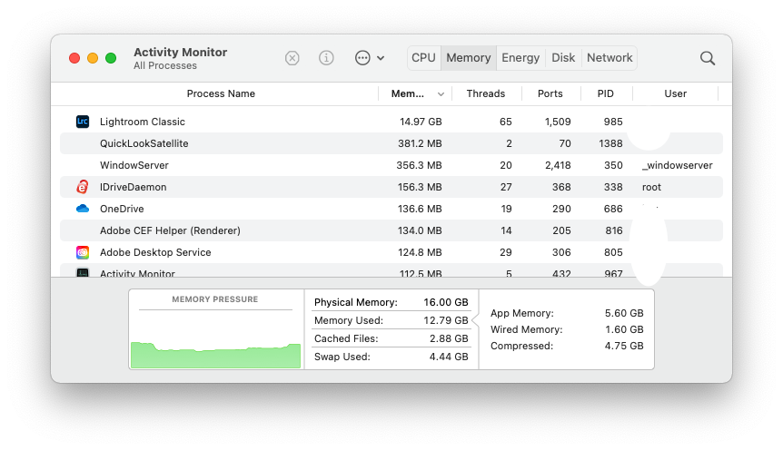Select the QuickLookSatellite process row

[x=391, y=143]
